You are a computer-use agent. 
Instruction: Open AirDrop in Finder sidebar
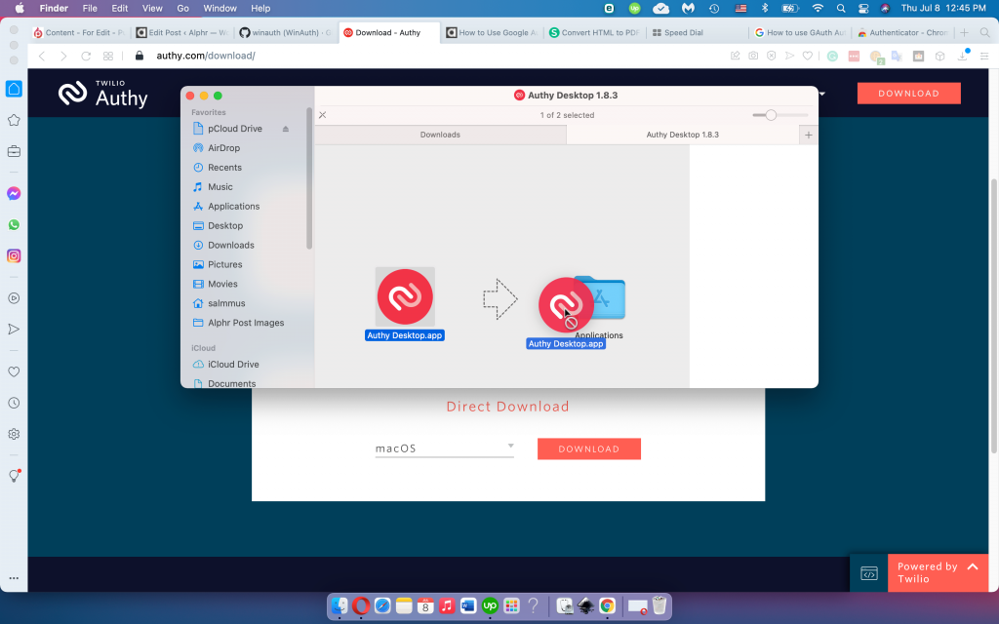[x=223, y=148]
